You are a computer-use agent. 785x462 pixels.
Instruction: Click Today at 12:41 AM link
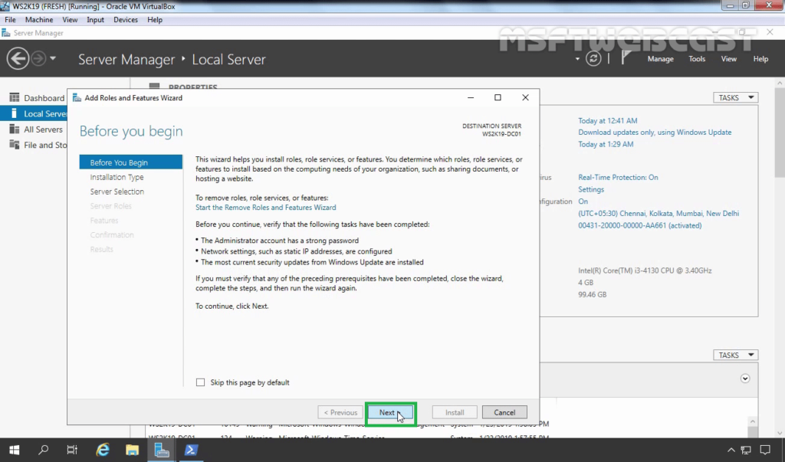click(x=607, y=120)
